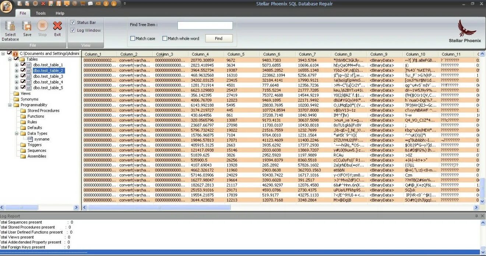Select the sysname data type icon
Screen dimensions: 486x256
pyautogui.click(x=29, y=139)
